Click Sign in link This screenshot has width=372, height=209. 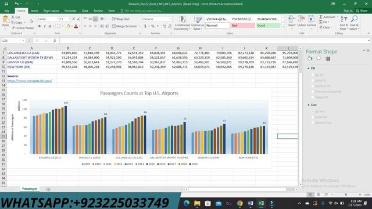pos(348,11)
